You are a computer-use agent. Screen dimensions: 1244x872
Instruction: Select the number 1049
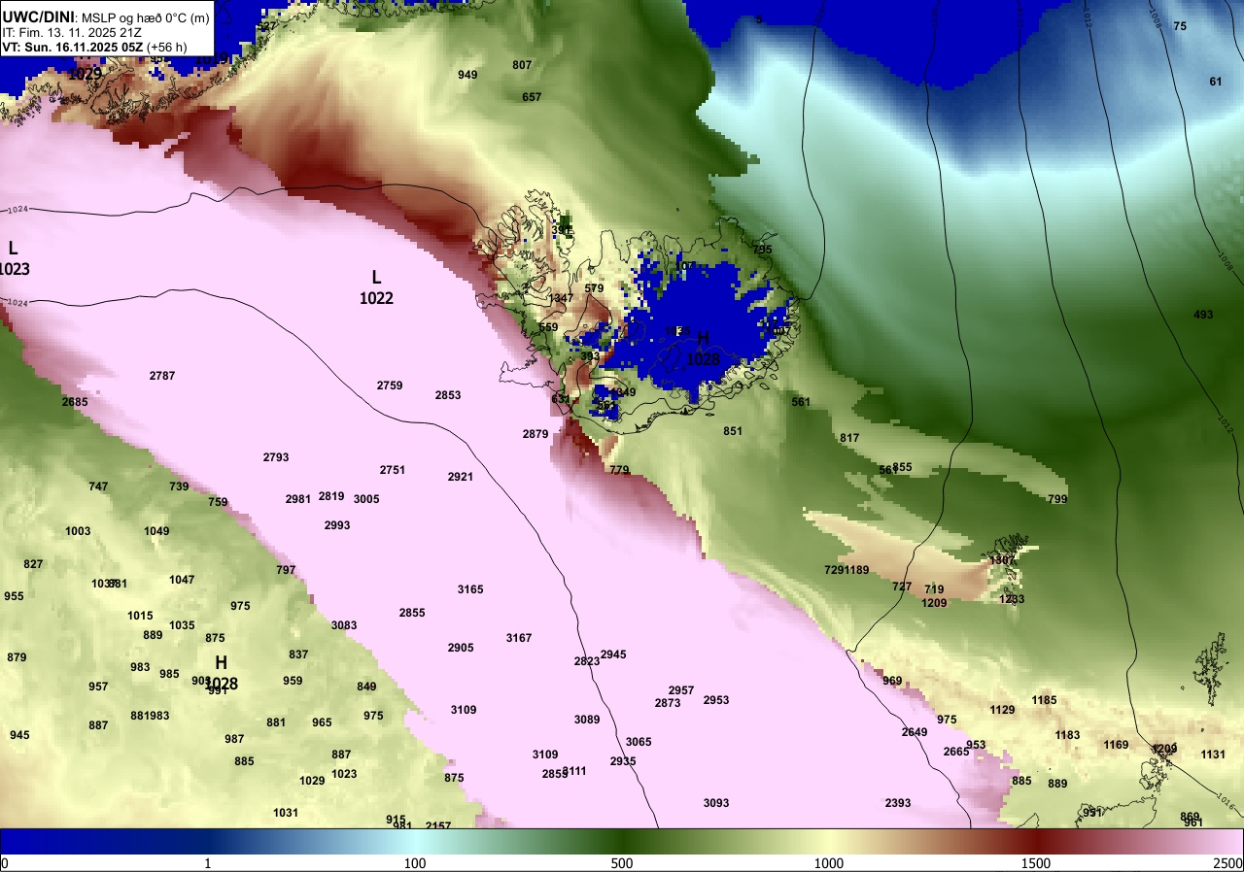click(156, 531)
